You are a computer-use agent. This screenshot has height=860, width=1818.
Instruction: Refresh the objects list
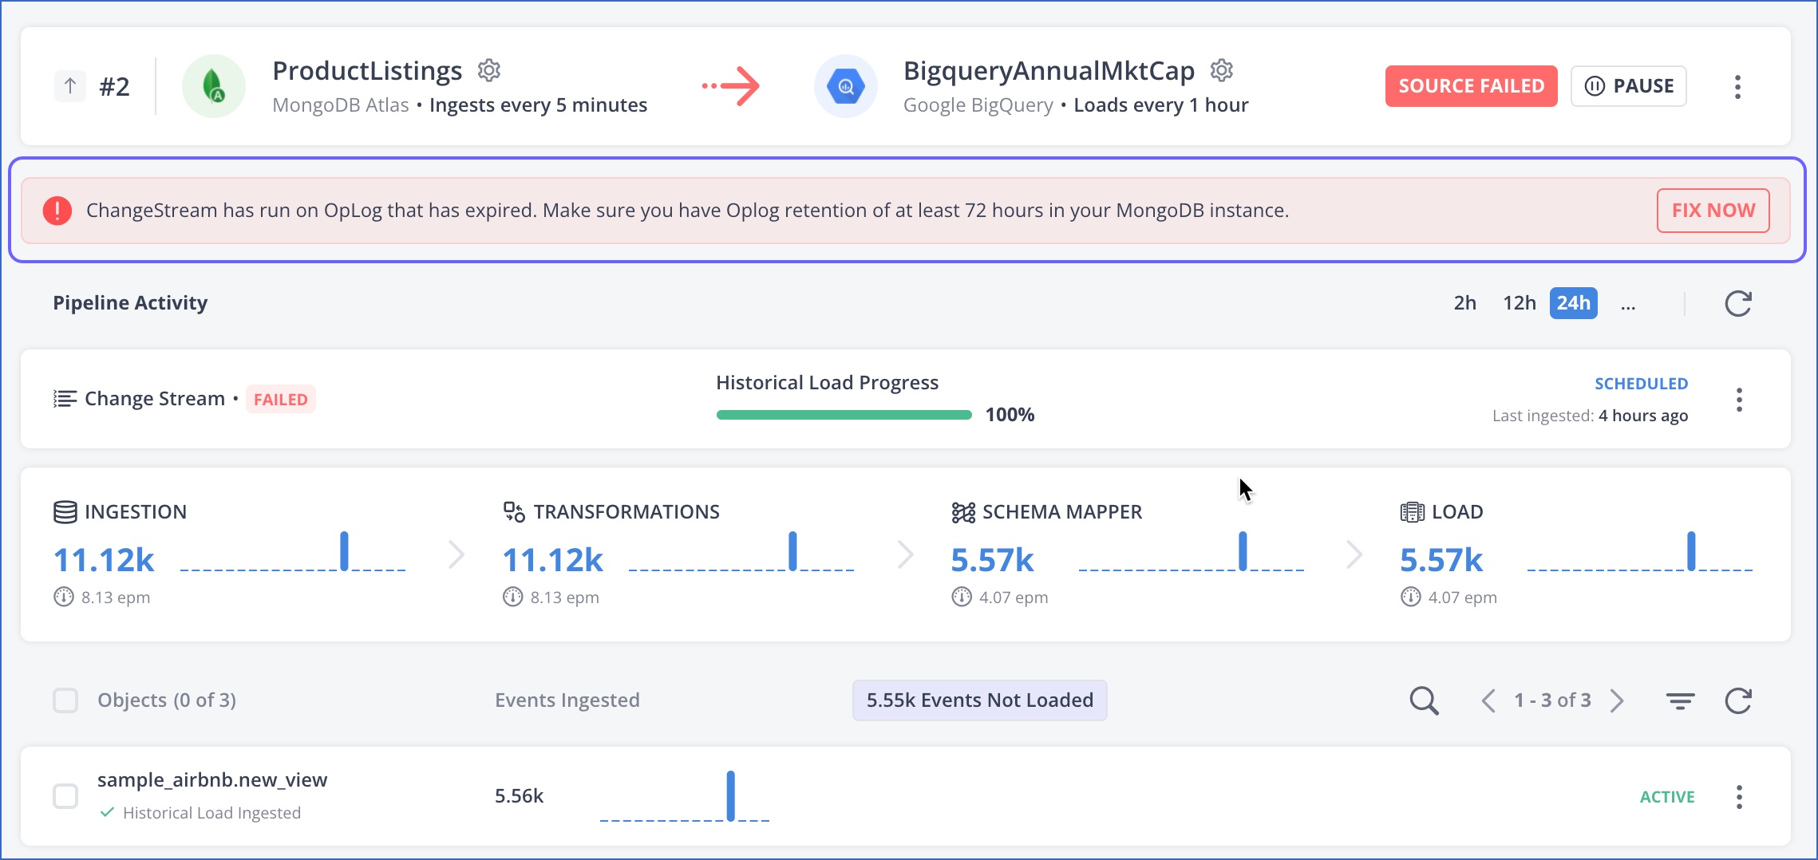pyautogui.click(x=1737, y=700)
